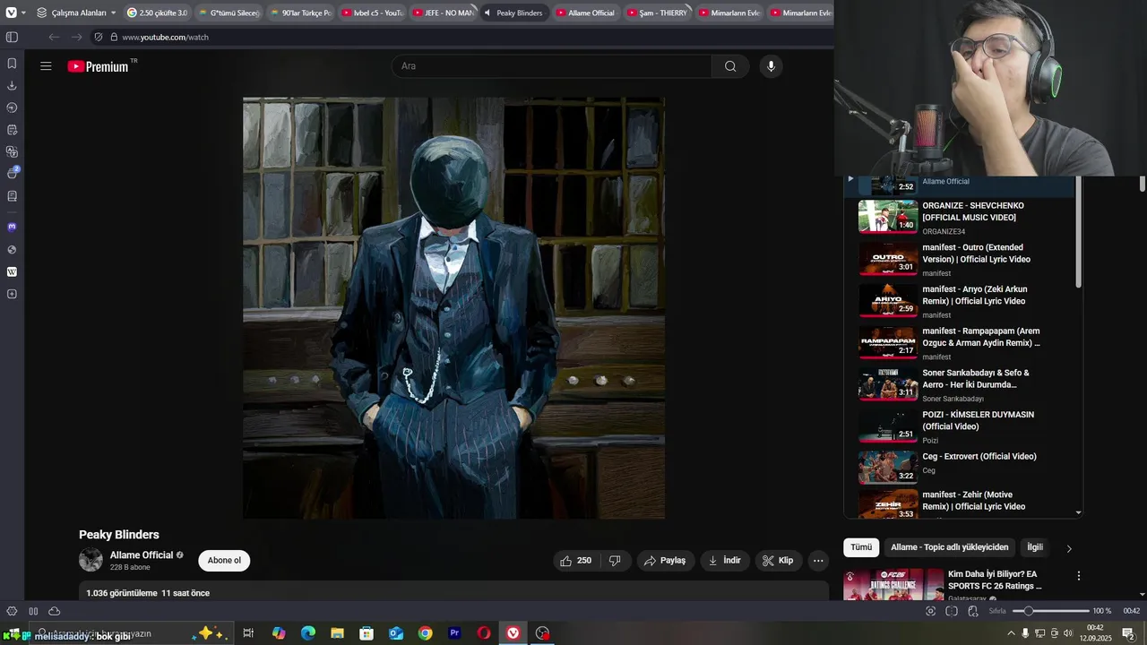Open the Mastodon web panel
Viewport: 1147px width, 645px height.
(x=12, y=228)
